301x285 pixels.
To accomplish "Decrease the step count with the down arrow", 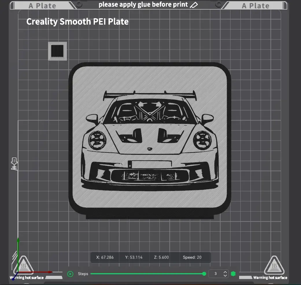I will (x=225, y=275).
